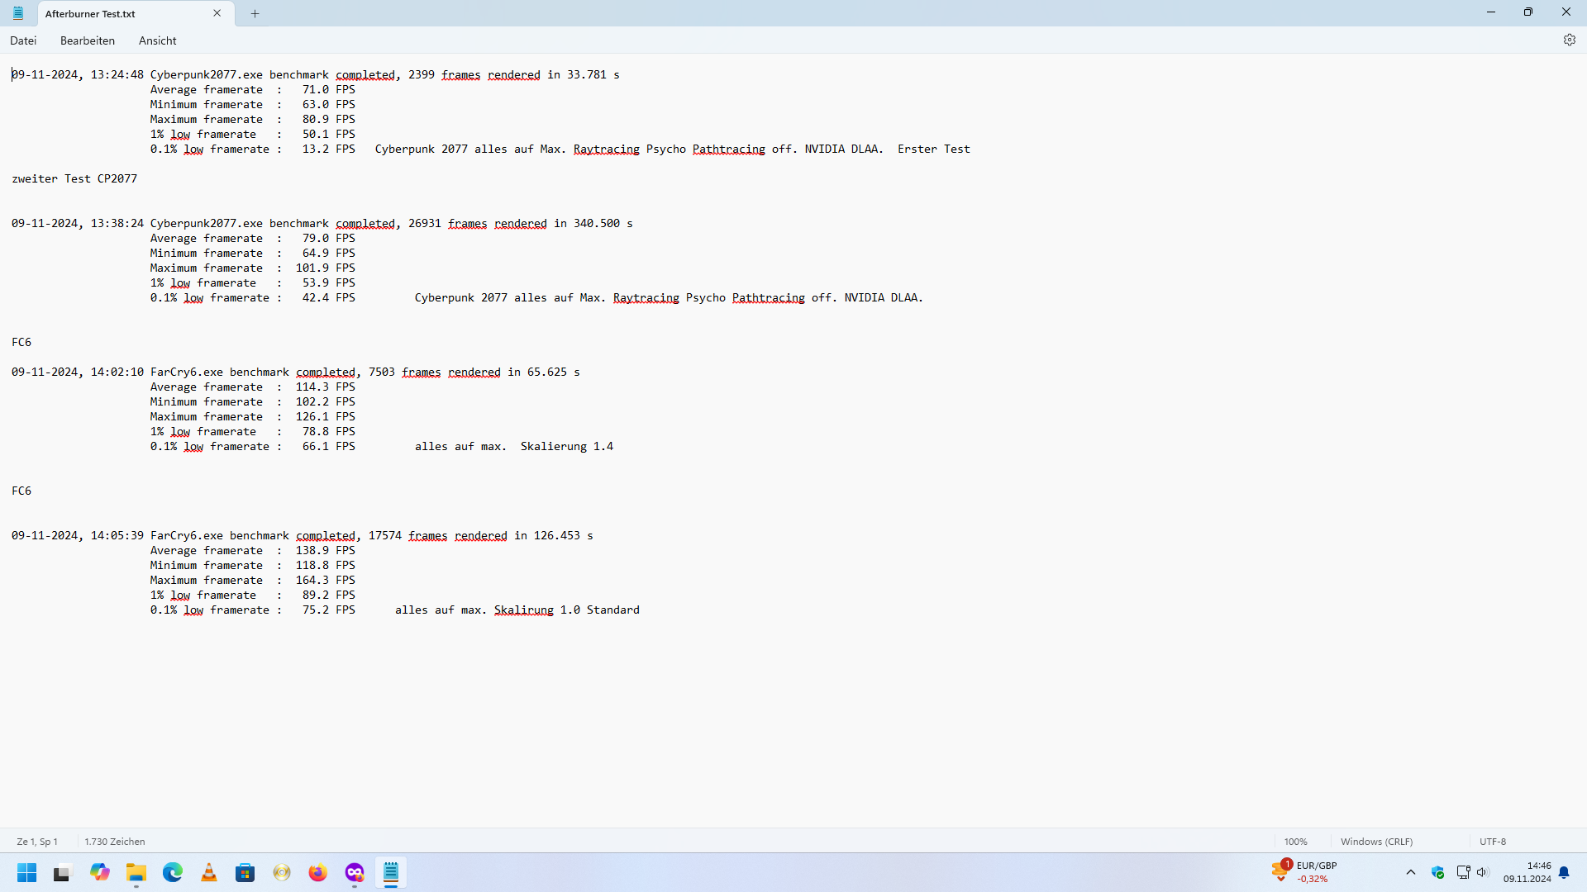1587x892 pixels.
Task: Open File Explorer from the taskbar
Action: click(x=136, y=873)
